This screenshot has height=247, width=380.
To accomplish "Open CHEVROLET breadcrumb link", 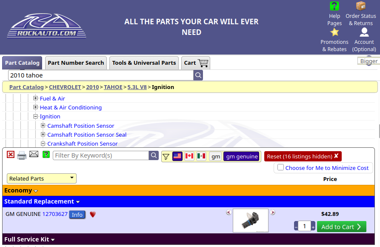I will 65,87.
